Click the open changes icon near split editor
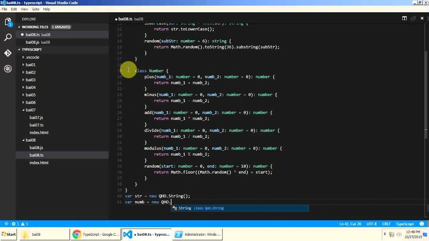The width and height of the screenshot is (429, 241). [413, 19]
